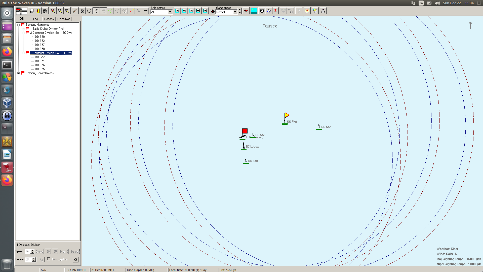Click the third magnifier zoom icon
This screenshot has height=272, width=483.
coord(67,11)
